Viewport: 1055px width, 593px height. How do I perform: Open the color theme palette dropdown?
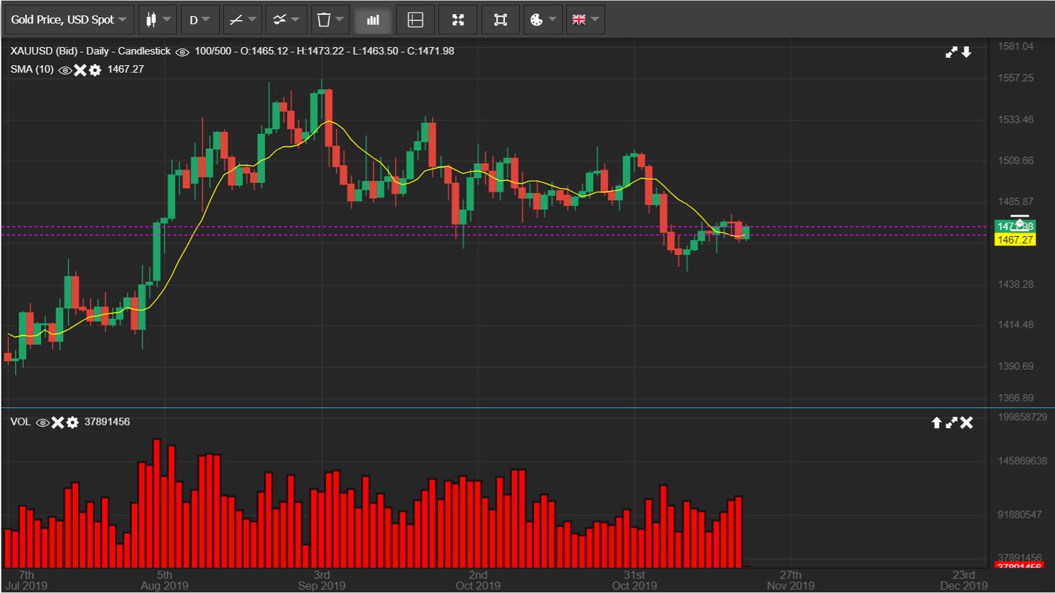tap(543, 20)
